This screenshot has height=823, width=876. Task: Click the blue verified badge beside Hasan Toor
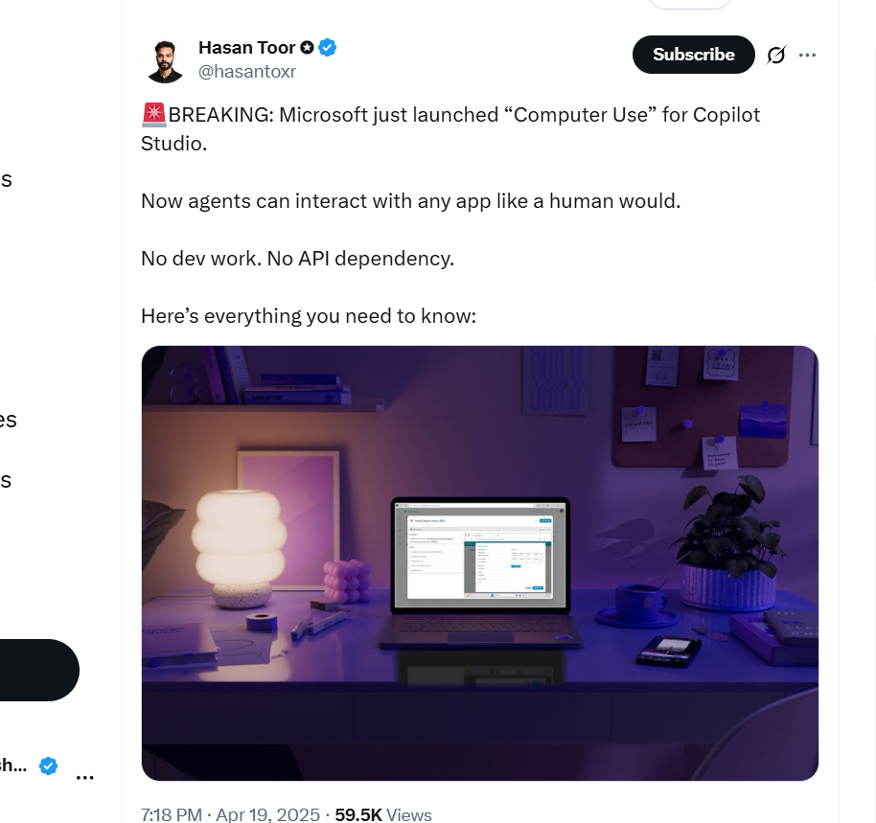[x=328, y=47]
